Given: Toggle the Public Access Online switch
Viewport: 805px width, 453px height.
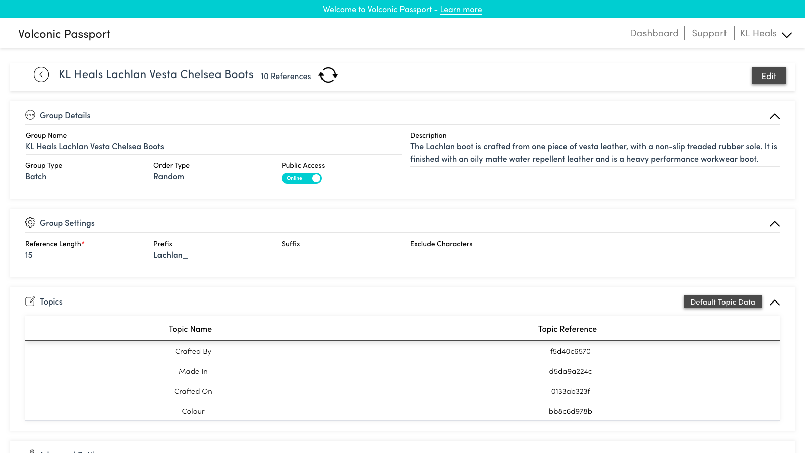Looking at the screenshot, I should tap(302, 178).
